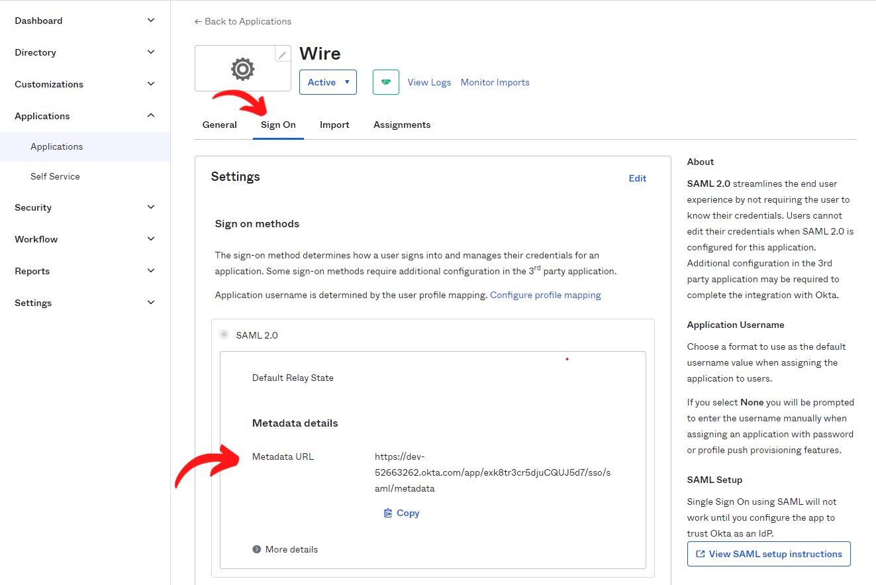876x585 pixels.
Task: Go to the Assignments tab
Action: (x=402, y=125)
